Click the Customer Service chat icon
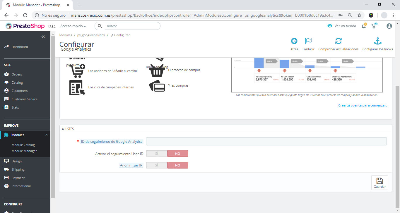Image resolution: width=400 pixels, height=213 pixels. coord(6,99)
